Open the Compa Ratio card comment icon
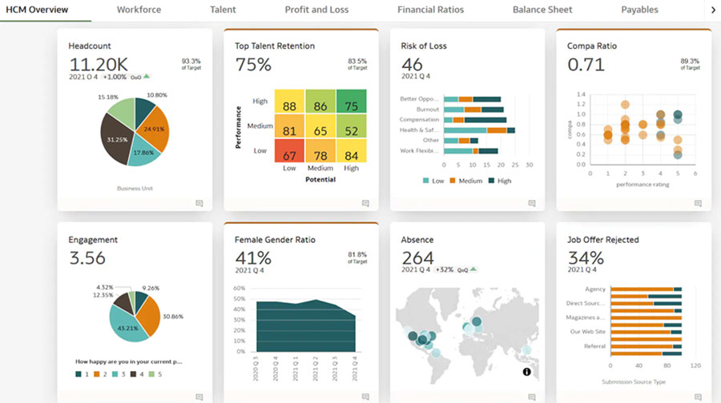Screen dimensions: 721x403 point(699,204)
